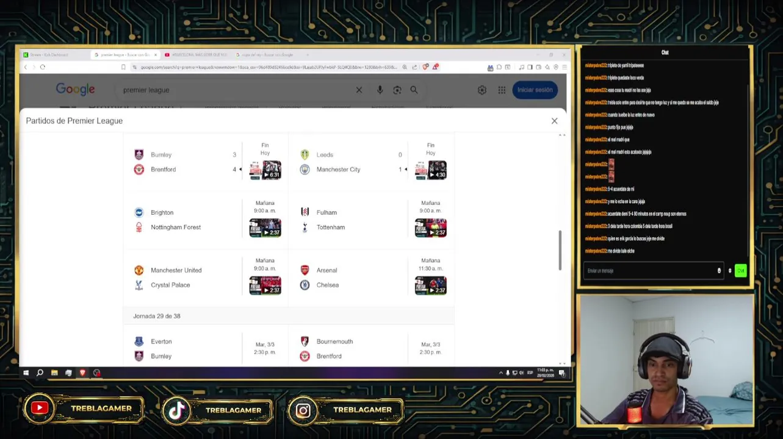Play Burnley vs Brentford highlights video

point(265,170)
